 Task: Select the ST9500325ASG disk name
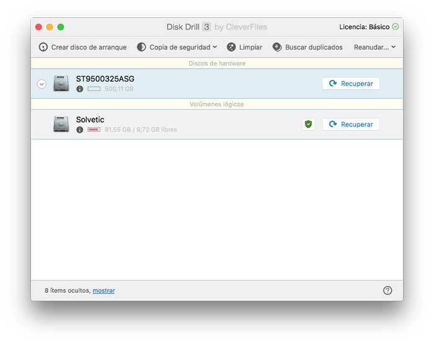pyautogui.click(x=105, y=79)
